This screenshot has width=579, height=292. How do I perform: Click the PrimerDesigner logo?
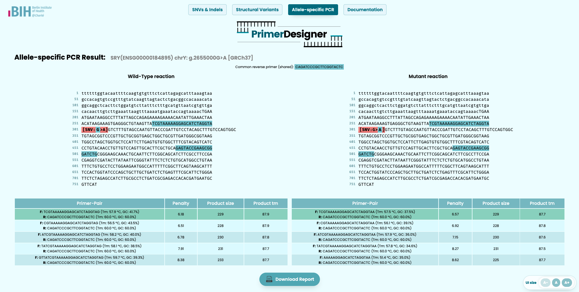pyautogui.click(x=289, y=34)
